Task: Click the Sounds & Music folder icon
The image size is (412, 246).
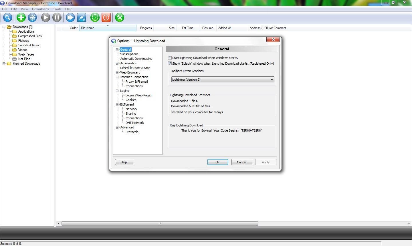Action: (x=14, y=45)
